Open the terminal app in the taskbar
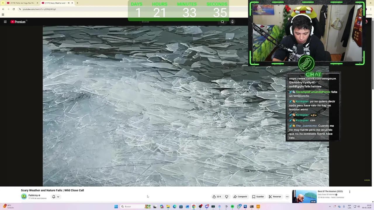Viewport: 374px width, 210px height. [x=252, y=206]
